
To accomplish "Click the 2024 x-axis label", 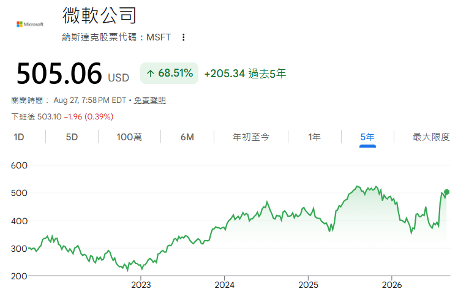I will (224, 285).
